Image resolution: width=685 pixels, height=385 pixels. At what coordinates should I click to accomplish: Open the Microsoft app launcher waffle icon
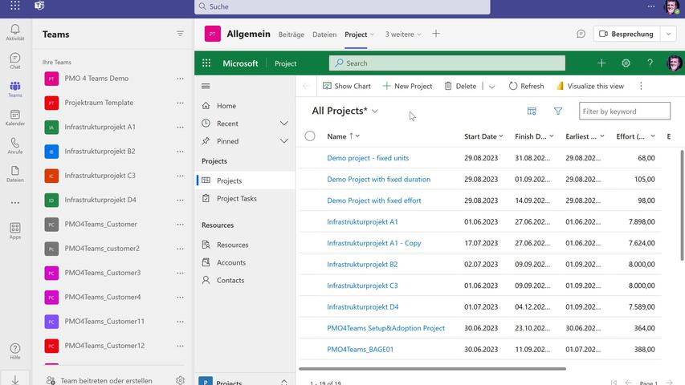(206, 63)
